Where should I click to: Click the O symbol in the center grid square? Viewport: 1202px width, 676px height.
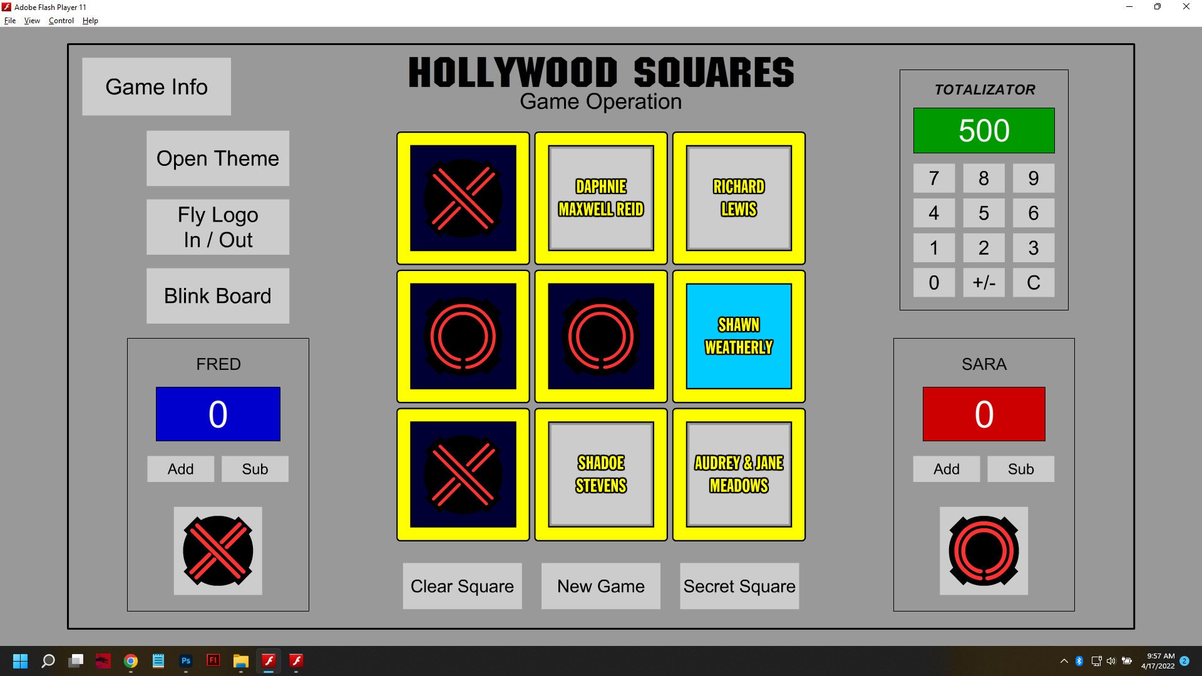pyautogui.click(x=600, y=337)
